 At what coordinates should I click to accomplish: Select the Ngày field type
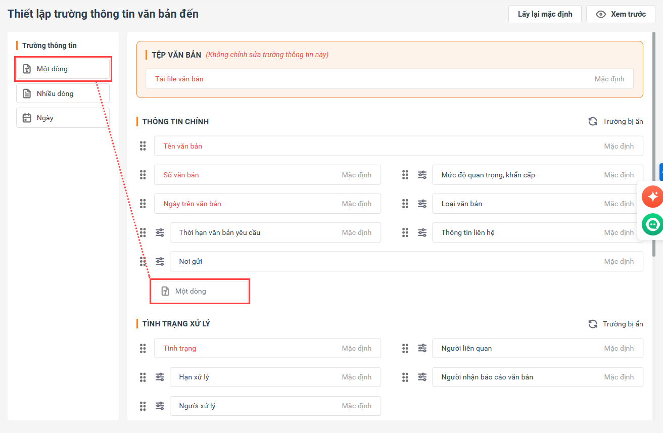pos(63,118)
